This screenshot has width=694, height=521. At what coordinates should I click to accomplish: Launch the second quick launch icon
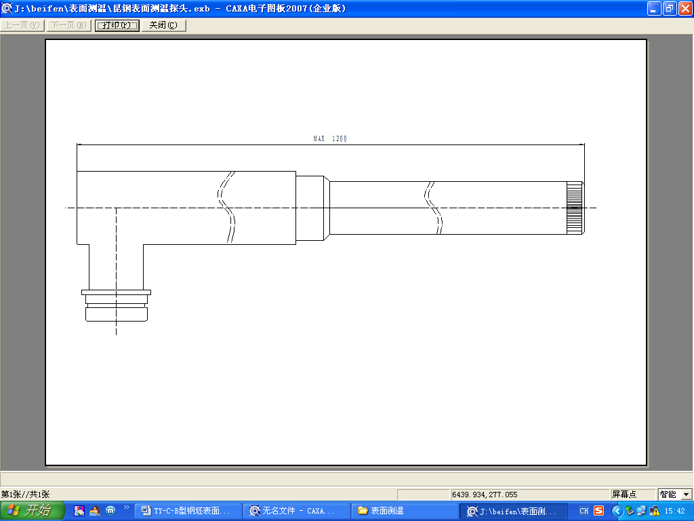(95, 511)
